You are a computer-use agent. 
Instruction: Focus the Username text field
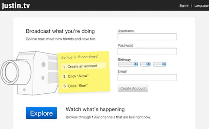pos(147,37)
